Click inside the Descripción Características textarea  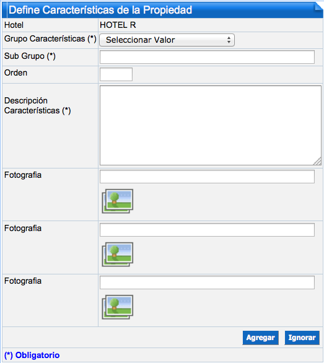tap(210, 125)
